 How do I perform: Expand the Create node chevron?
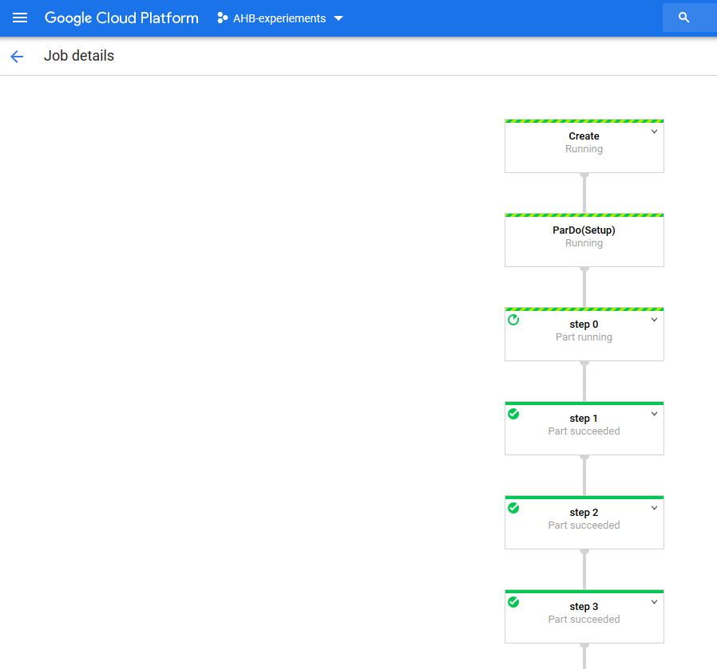pos(655,132)
